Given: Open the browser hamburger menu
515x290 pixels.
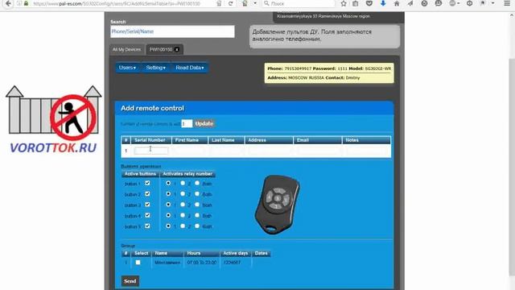Looking at the screenshot, I should point(507,3).
